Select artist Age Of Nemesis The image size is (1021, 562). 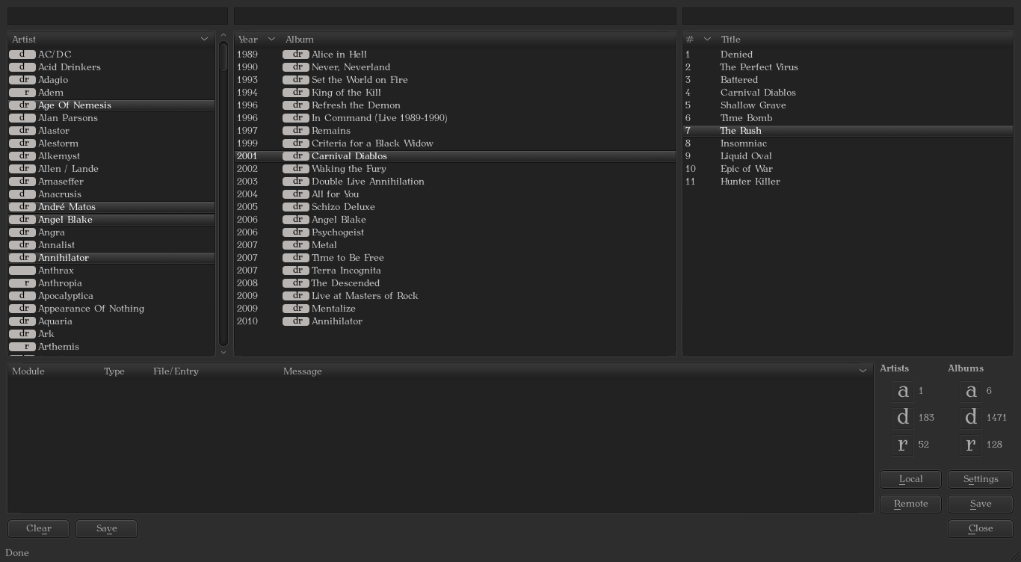[x=111, y=105]
